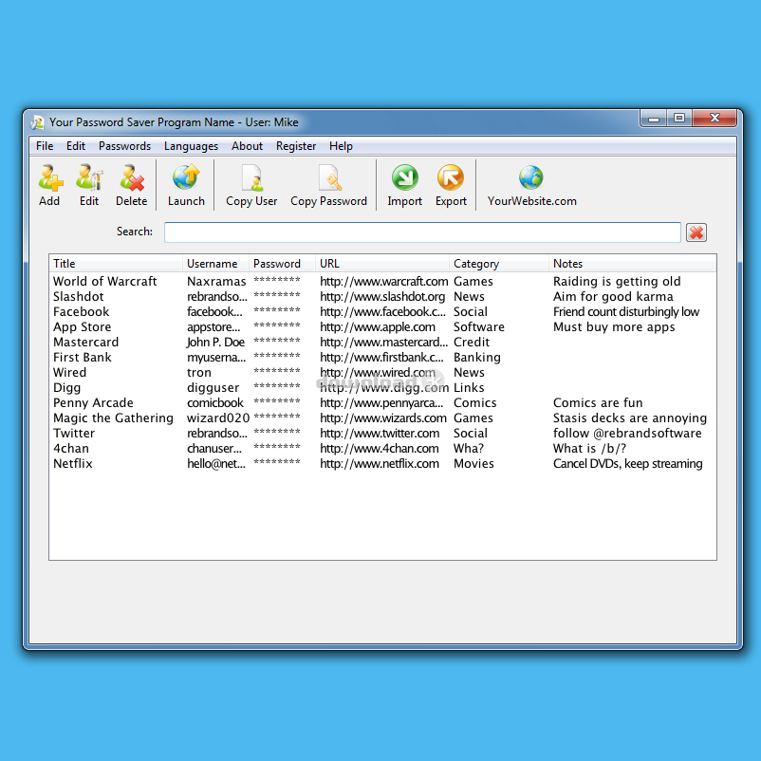Sort by Title column header
761x761 pixels.
click(x=117, y=264)
